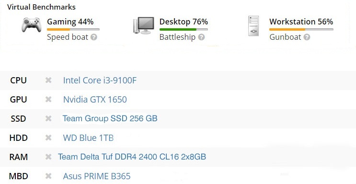The image size is (356, 184).
Task: Open the Intel Core i3-9100F link
Action: pyautogui.click(x=100, y=80)
